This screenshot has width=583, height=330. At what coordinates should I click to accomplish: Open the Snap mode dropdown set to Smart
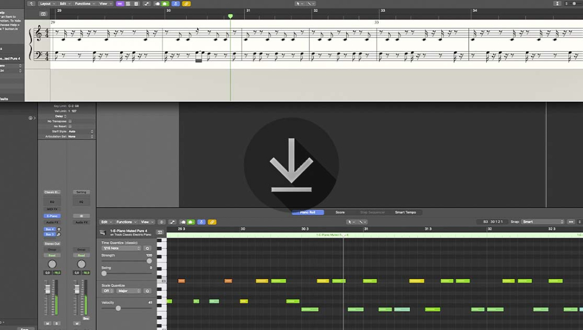coord(543,222)
